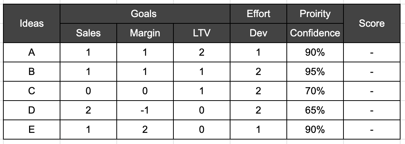Viewport: 405px width, 144px height.
Task: Select Margin value 2 in row E
Action: (x=145, y=130)
